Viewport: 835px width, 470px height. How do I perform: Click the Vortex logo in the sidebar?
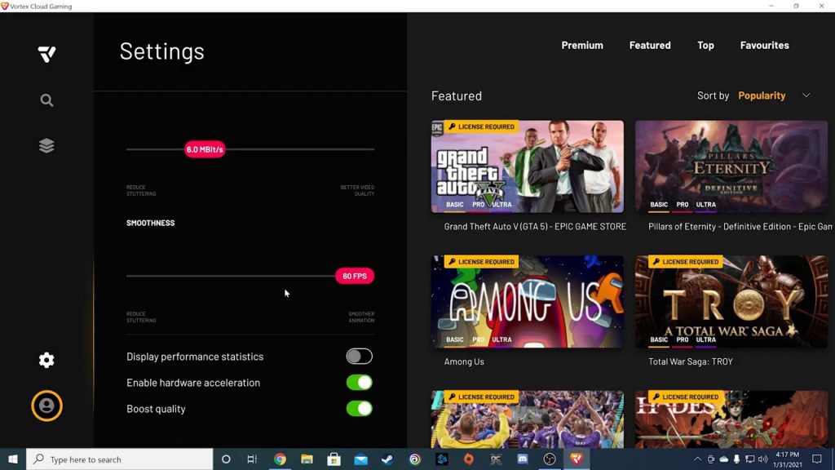(x=46, y=54)
